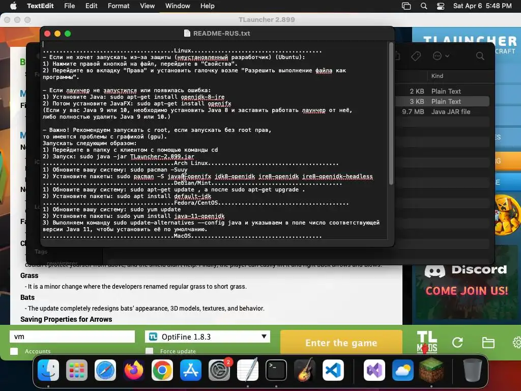The image size is (521, 391).
Task: Open TextEdit from the Dock
Action: pos(248,370)
